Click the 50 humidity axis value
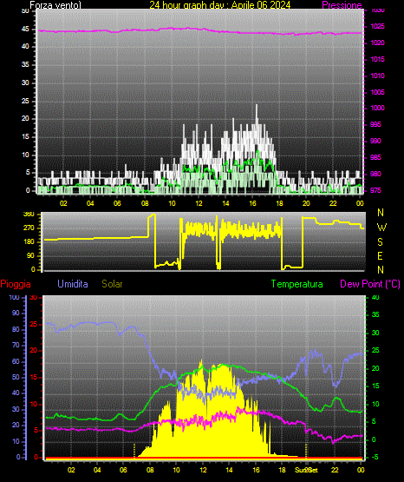 (16, 377)
